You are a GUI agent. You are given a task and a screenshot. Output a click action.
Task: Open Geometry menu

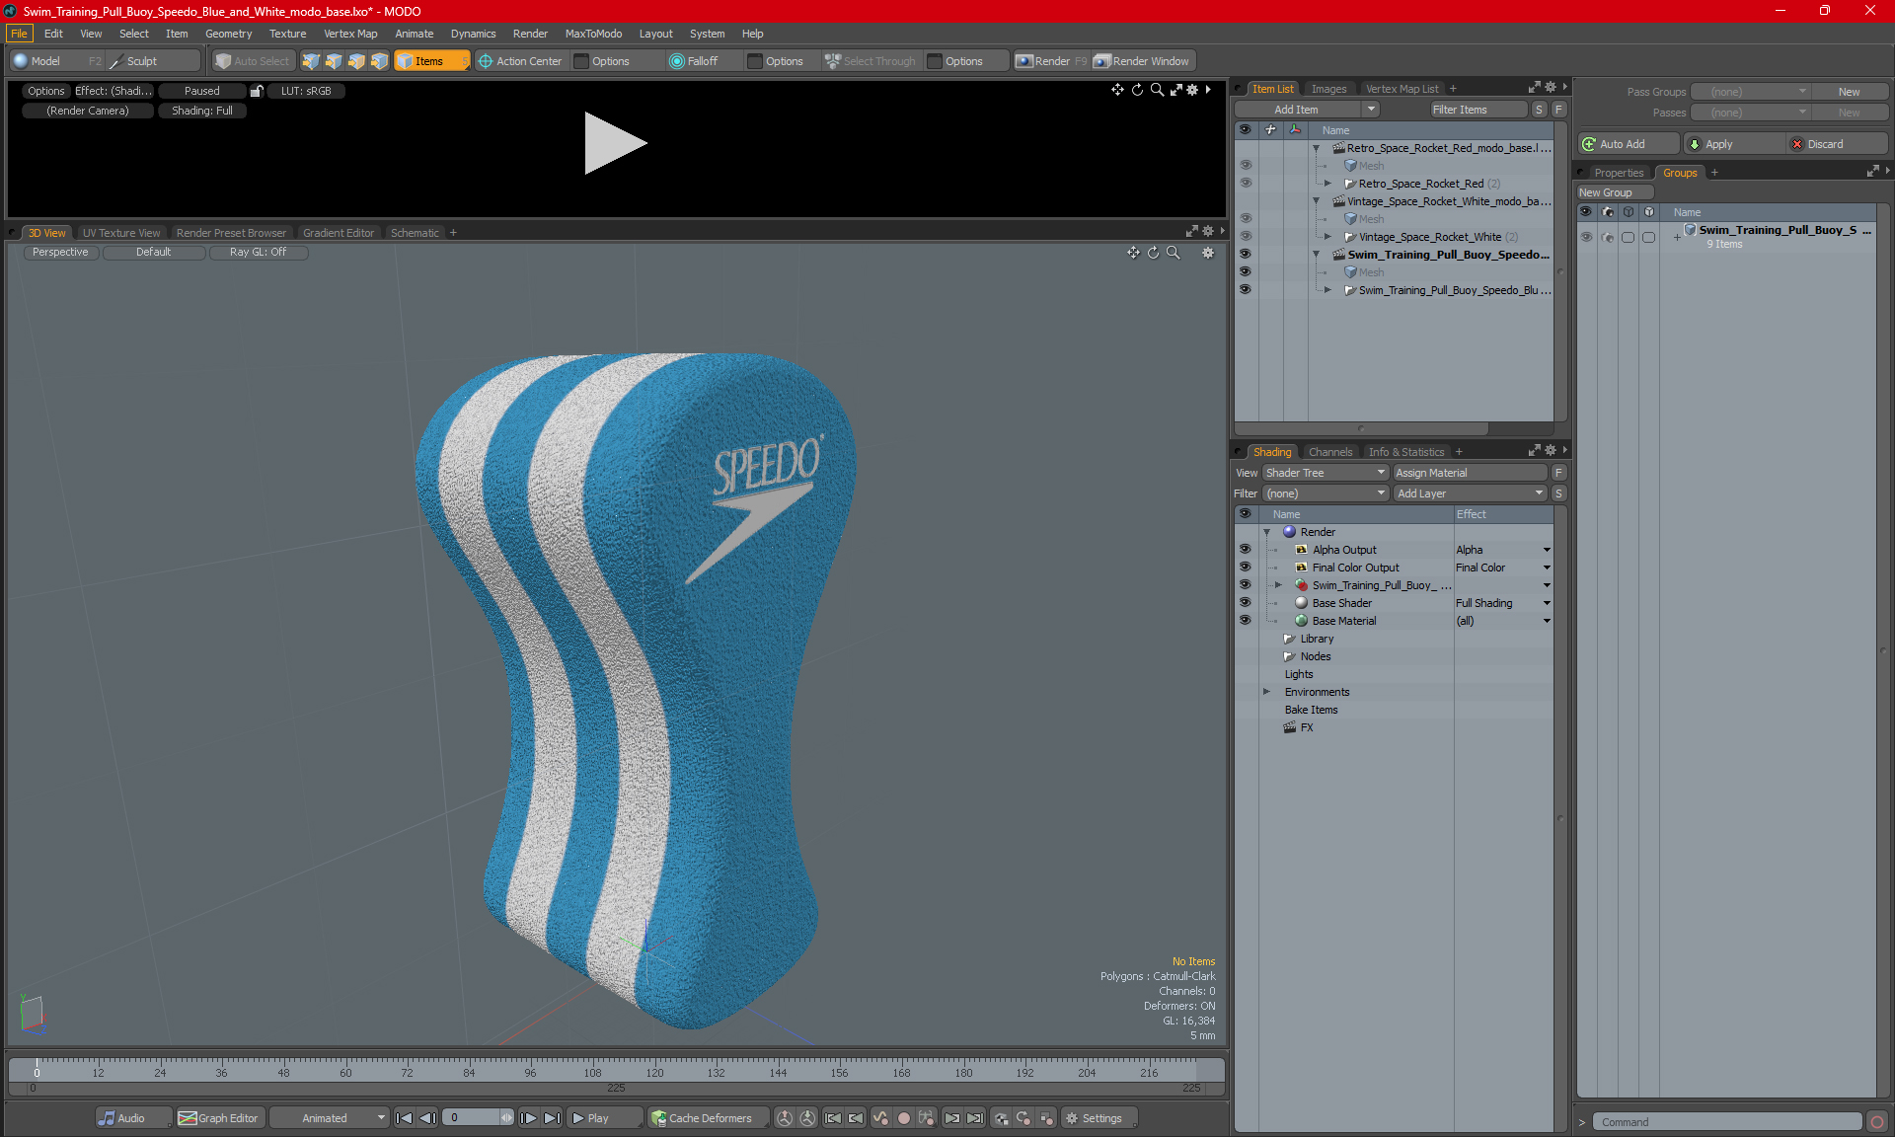click(228, 34)
